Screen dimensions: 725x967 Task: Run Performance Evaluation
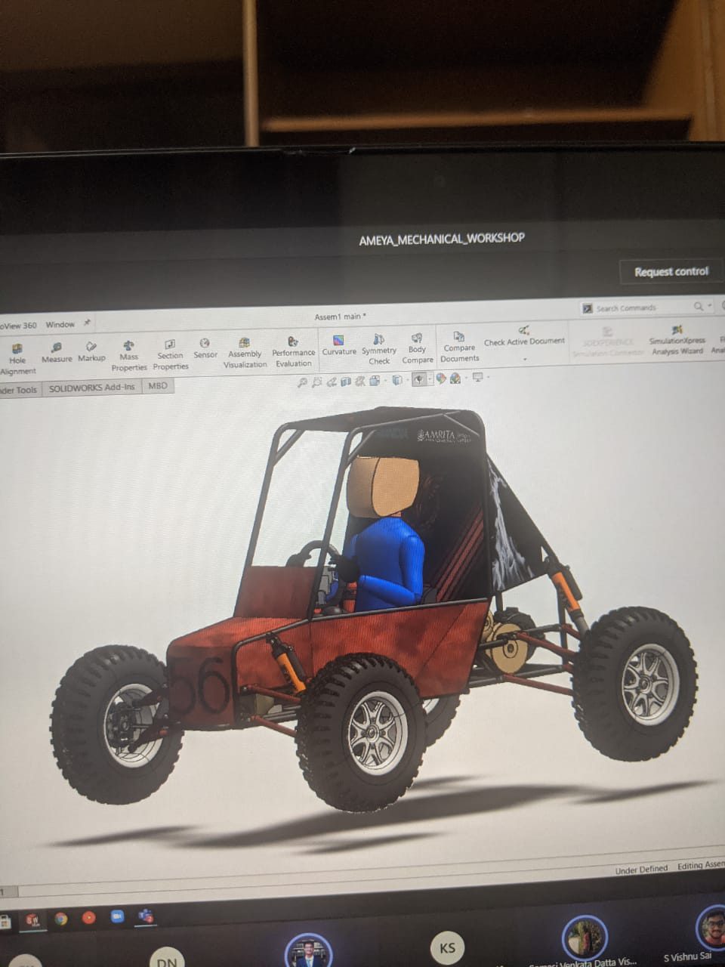[293, 352]
